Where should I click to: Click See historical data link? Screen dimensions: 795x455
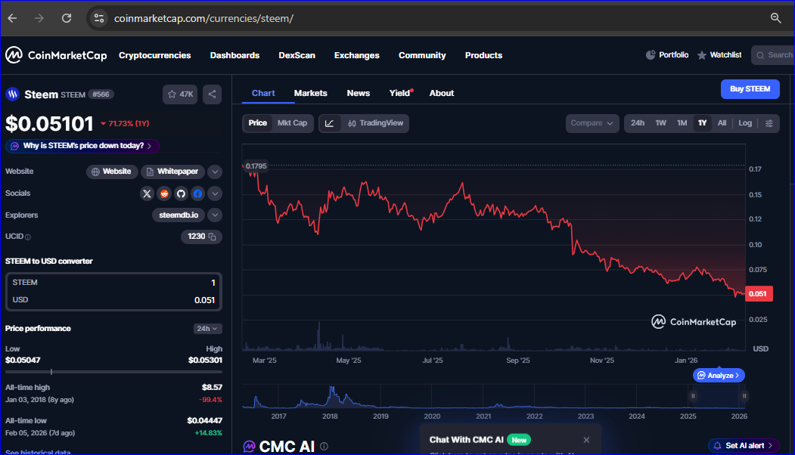(x=38, y=452)
